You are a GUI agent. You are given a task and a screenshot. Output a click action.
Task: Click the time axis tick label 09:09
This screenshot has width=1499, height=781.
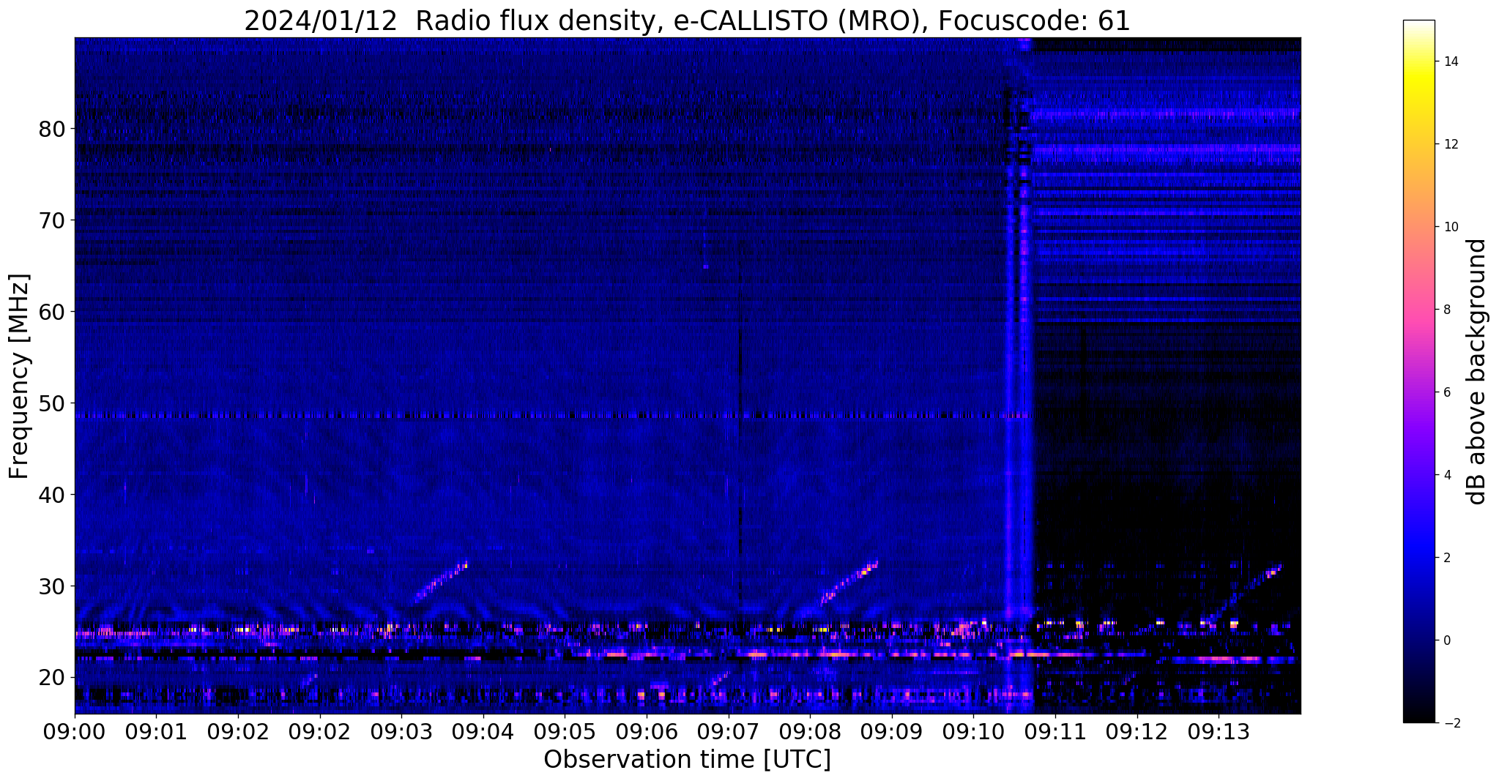891,731
